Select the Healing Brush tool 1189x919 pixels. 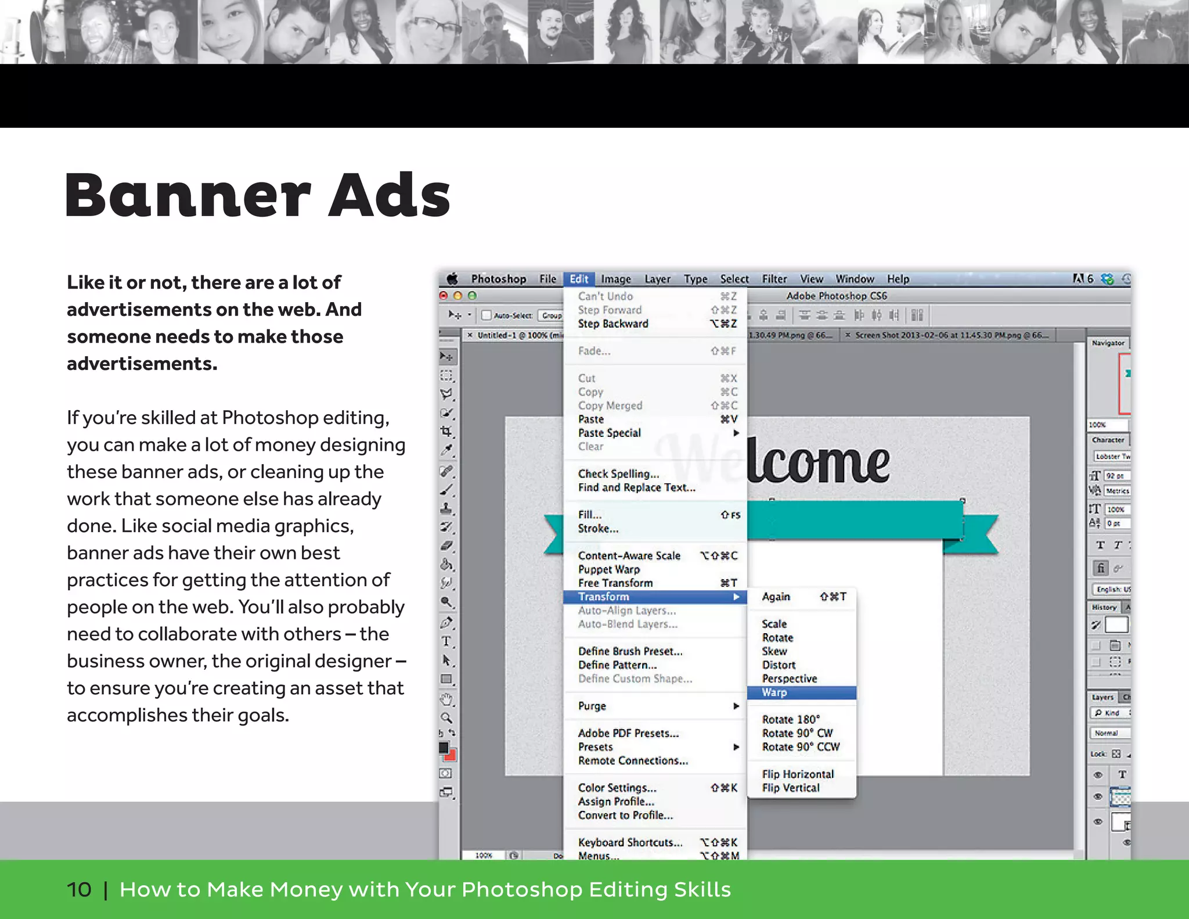[448, 471]
